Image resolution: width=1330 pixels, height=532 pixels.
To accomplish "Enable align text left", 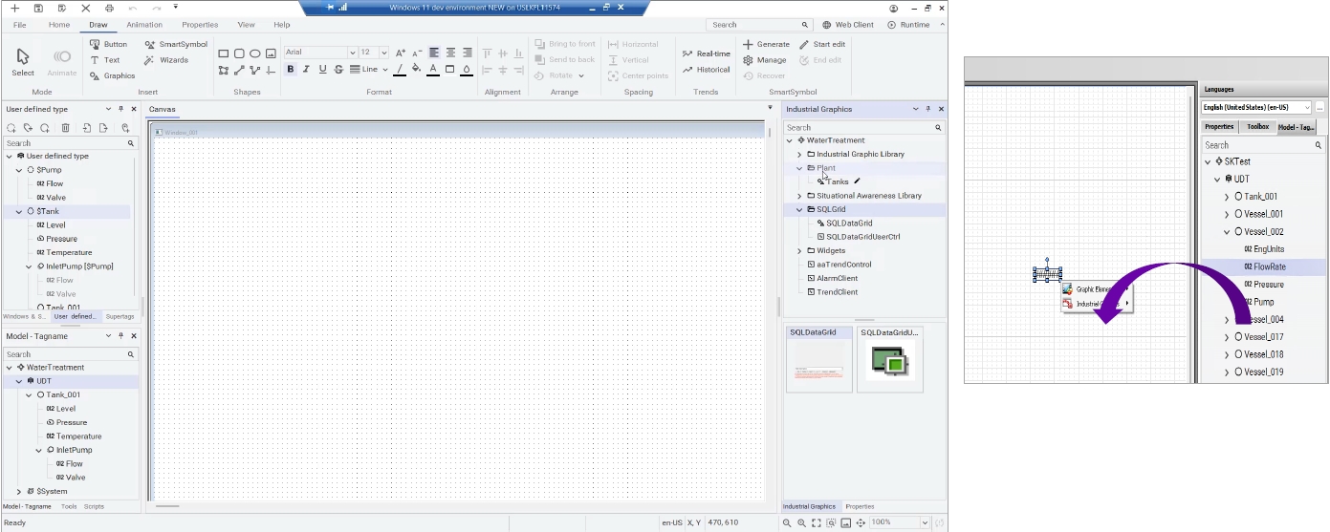I will [434, 53].
